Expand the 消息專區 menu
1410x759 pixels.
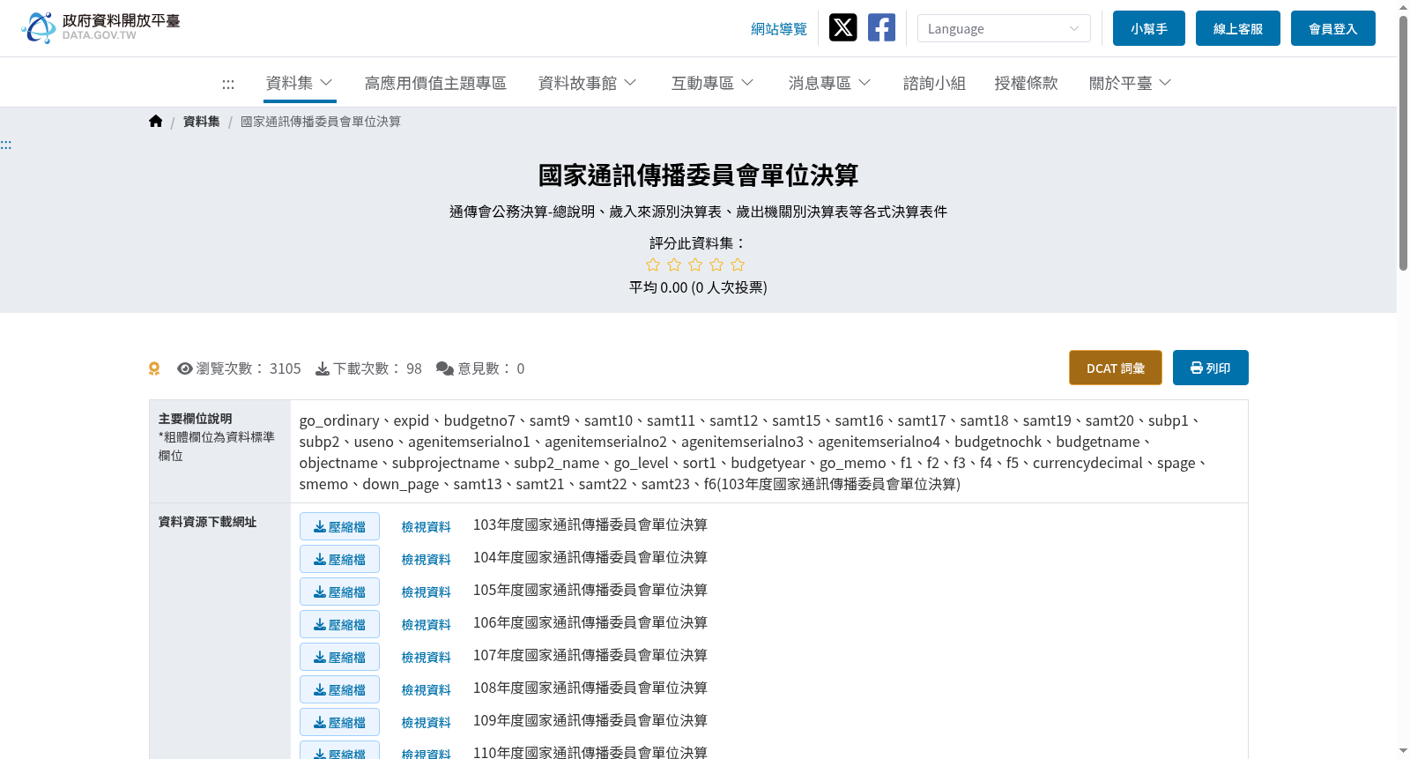[x=829, y=83]
